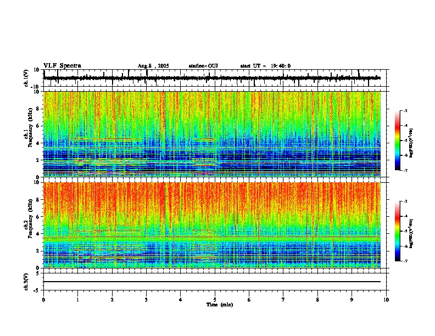Click the "start UT = 19:40: 0" text
Image resolution: width=435 pixels, height=336 pixels.
click(x=265, y=66)
